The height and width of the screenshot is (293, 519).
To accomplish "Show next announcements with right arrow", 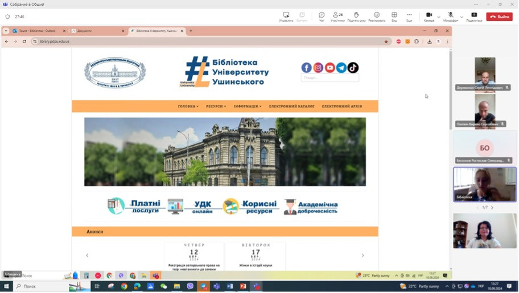I will tap(363, 256).
